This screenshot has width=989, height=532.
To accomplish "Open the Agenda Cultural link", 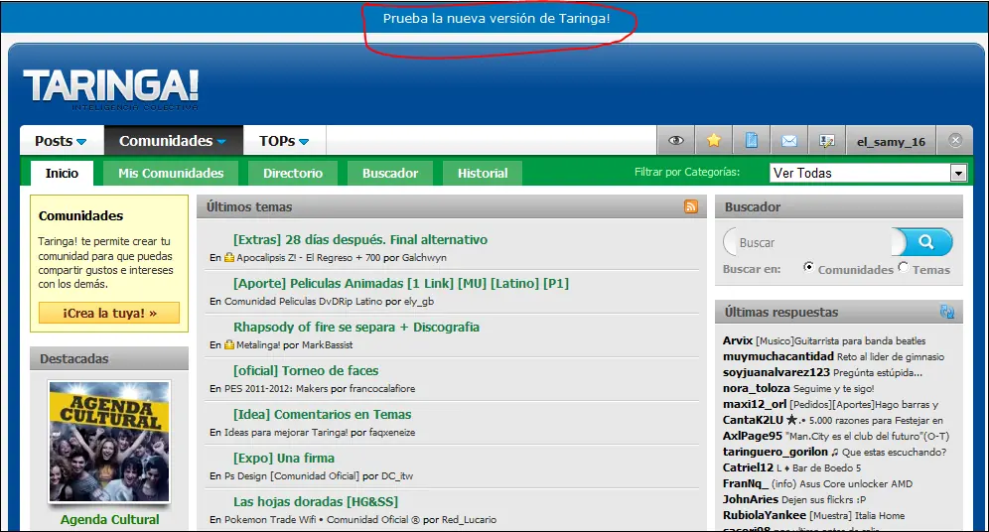I will coord(110,519).
